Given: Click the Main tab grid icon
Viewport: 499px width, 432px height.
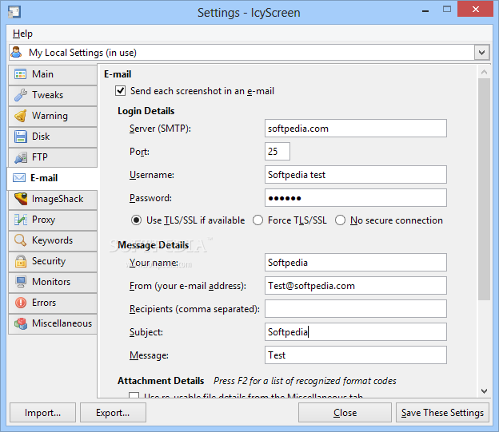Looking at the screenshot, I should click(x=20, y=74).
